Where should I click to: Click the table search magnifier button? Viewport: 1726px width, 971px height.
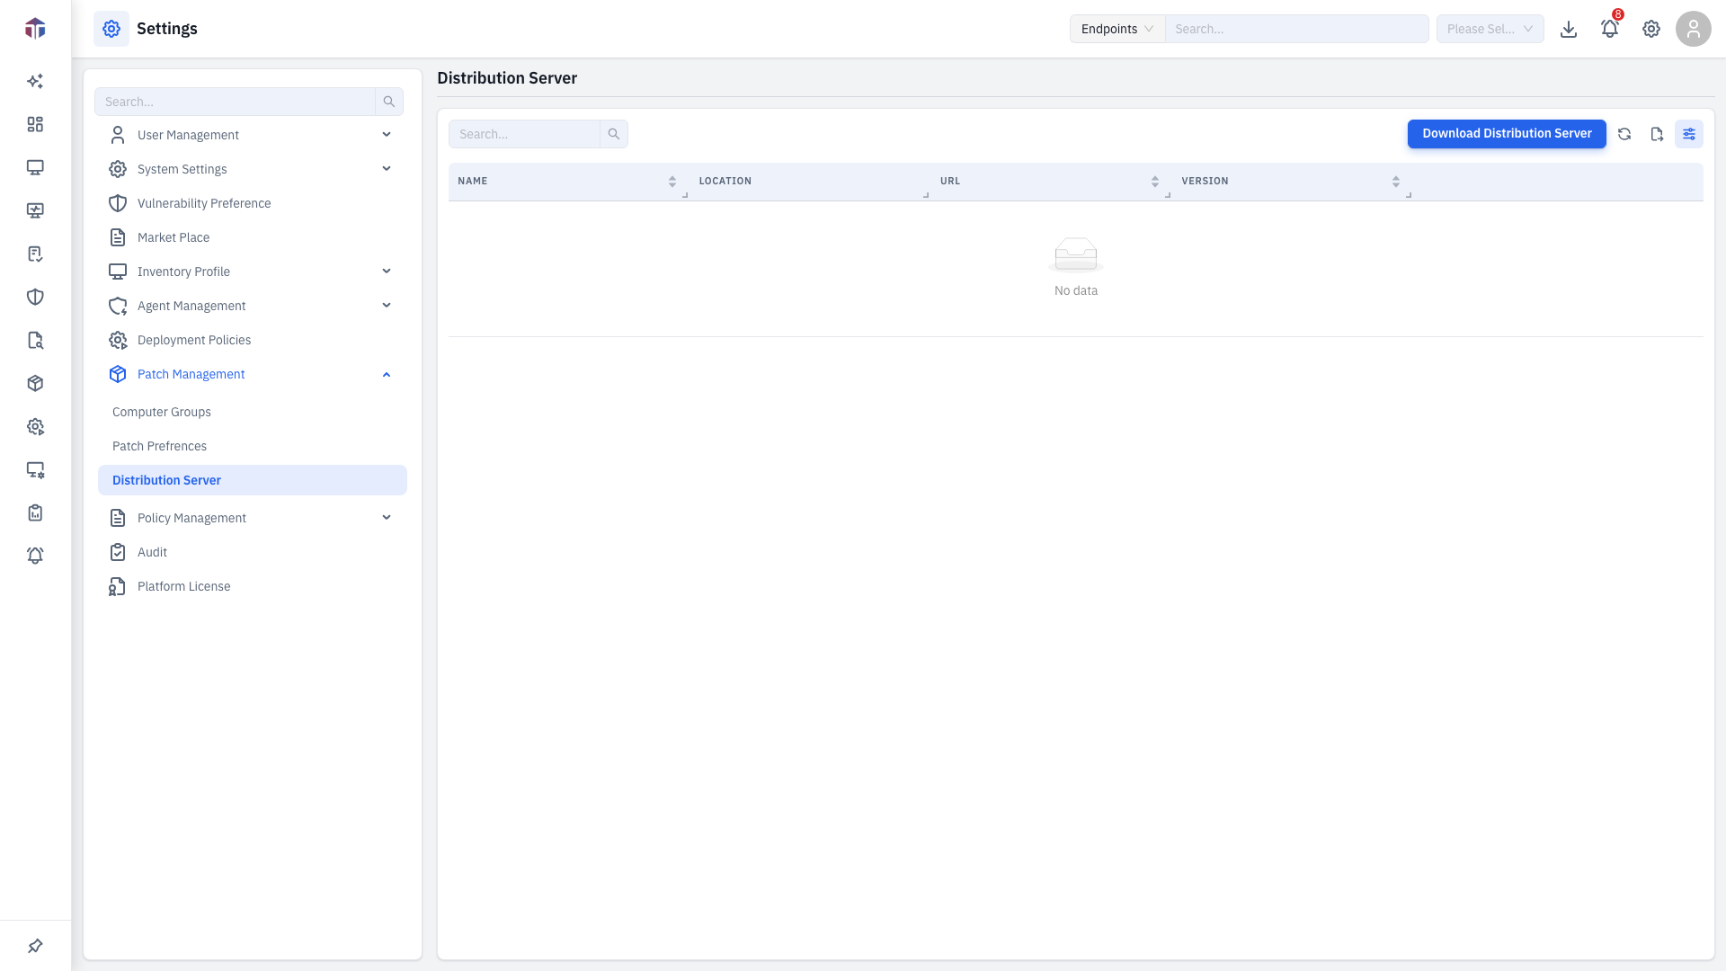[614, 134]
